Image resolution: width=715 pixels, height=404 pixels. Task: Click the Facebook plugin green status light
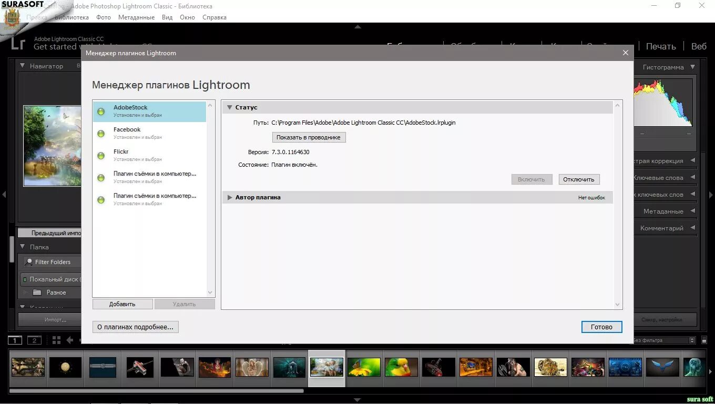coord(101,134)
